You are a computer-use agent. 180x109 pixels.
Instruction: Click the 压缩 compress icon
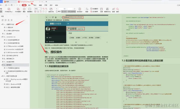tap(101, 9)
